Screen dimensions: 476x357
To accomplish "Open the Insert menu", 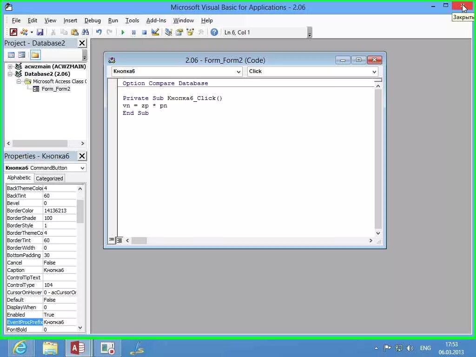I will coord(70,20).
